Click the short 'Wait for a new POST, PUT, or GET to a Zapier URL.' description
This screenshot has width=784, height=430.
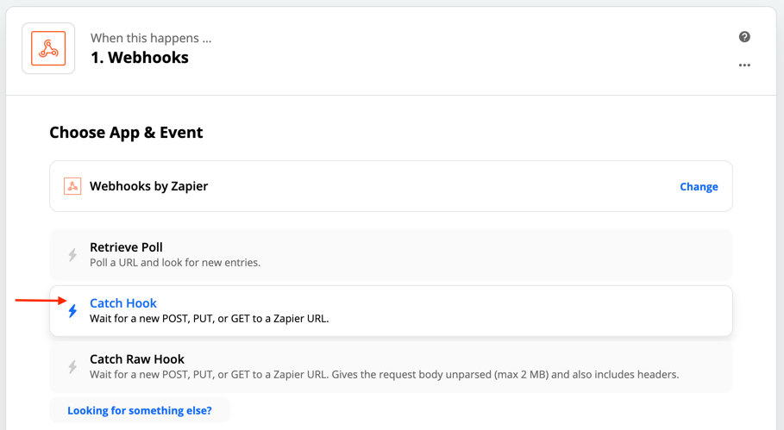209,319
